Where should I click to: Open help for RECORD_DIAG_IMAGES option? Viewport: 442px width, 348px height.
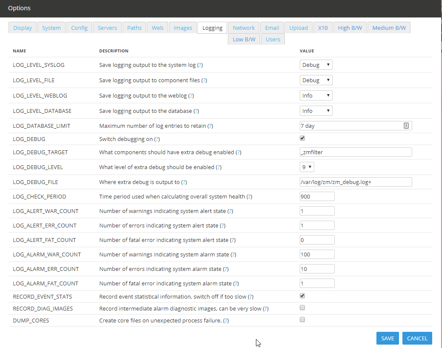pos(266,309)
